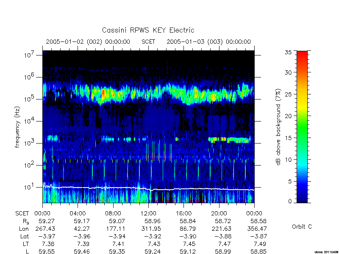Image resolution: width=339 pixels, height=254 pixels.
Task: Click the colorbar tick value '30'
Action: (288, 72)
